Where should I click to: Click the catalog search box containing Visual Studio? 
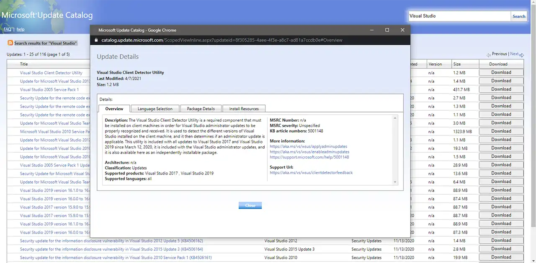(x=459, y=16)
